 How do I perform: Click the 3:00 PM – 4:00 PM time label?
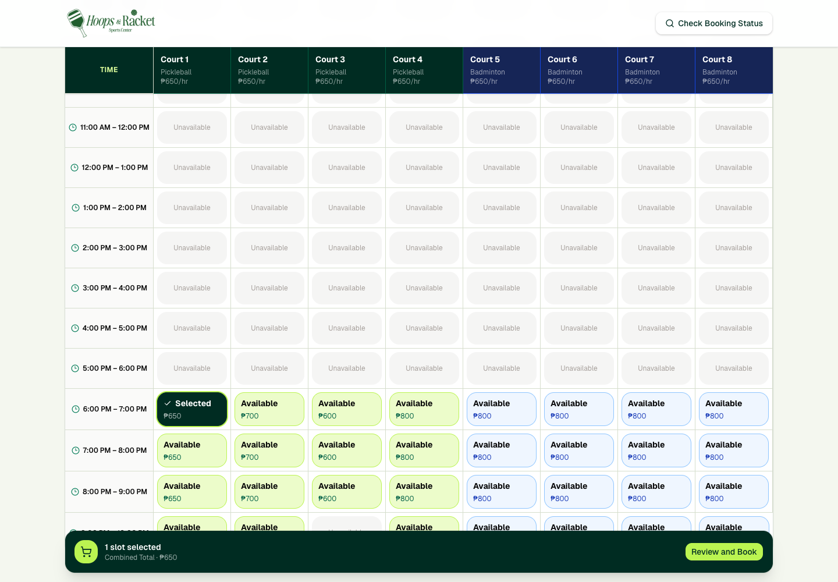pyautogui.click(x=115, y=288)
